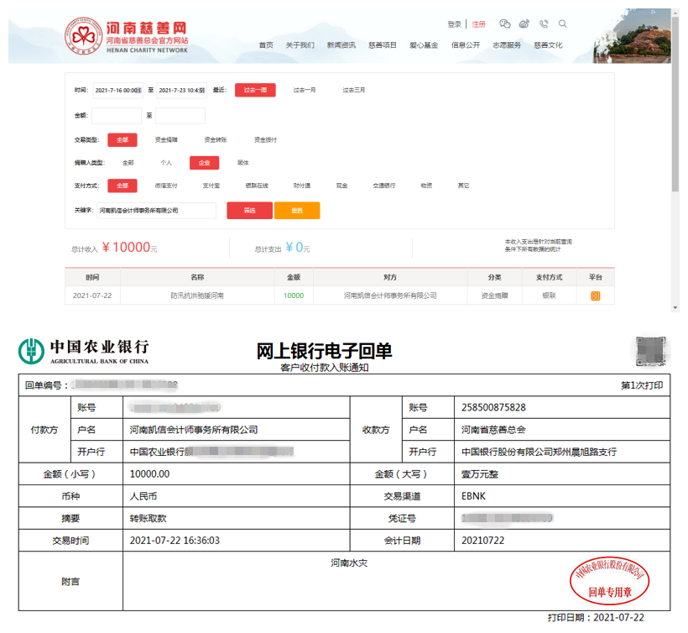Image resolution: width=688 pixels, height=633 pixels.
Task: Click the scrollbar down arrow
Action: click(675, 308)
